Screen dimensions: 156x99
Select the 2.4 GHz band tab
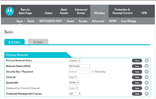[x=14, y=42]
